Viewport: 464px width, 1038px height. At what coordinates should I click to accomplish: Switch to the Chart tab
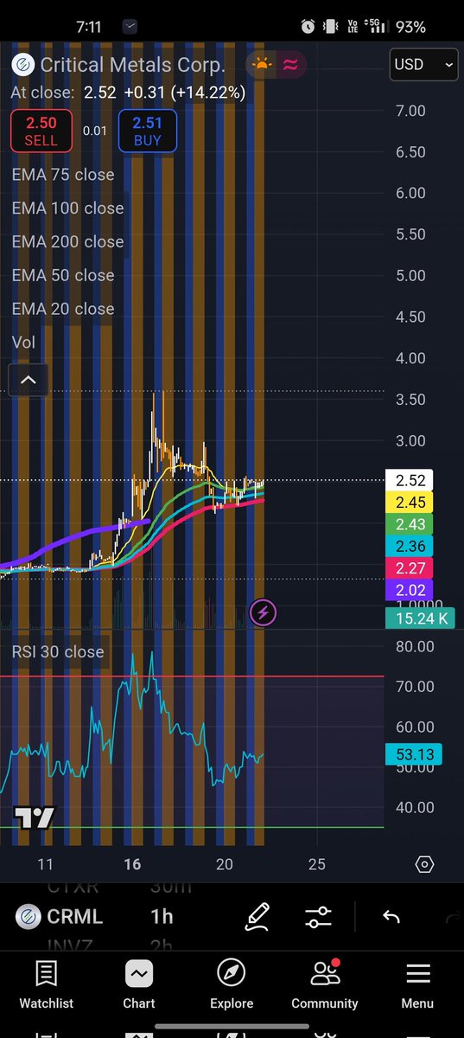point(139,986)
